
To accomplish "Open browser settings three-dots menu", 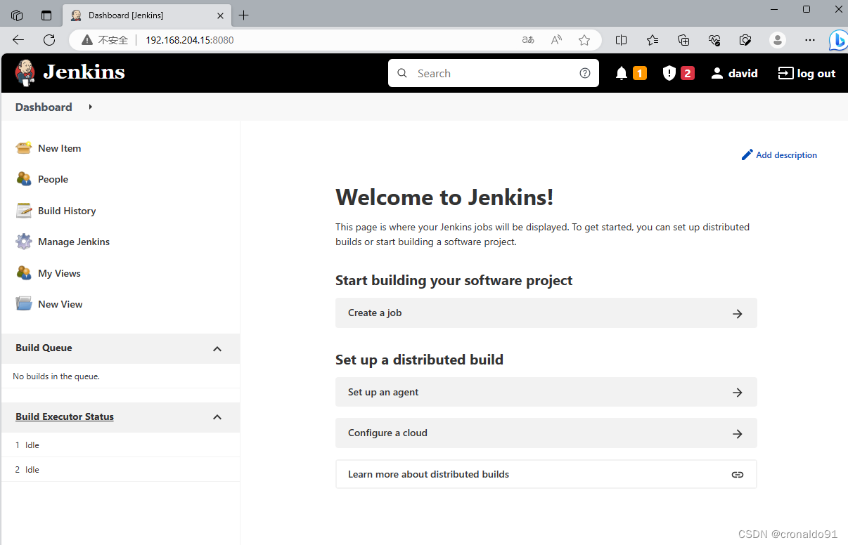I will tap(811, 40).
